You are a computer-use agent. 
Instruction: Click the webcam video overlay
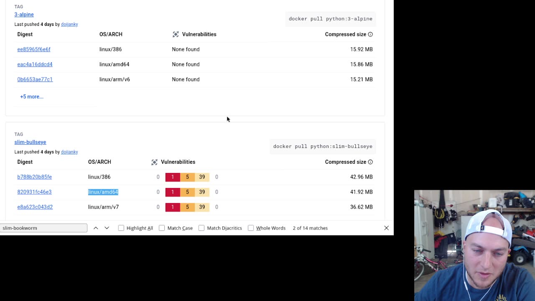click(474, 245)
